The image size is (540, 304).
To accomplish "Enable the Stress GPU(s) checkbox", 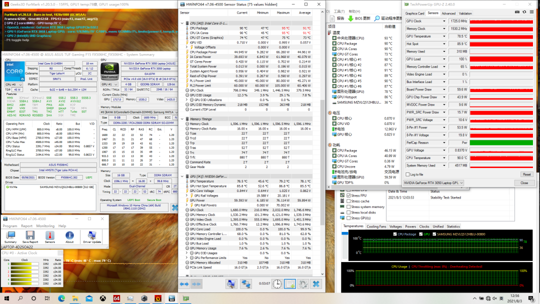I will (x=349, y=218).
